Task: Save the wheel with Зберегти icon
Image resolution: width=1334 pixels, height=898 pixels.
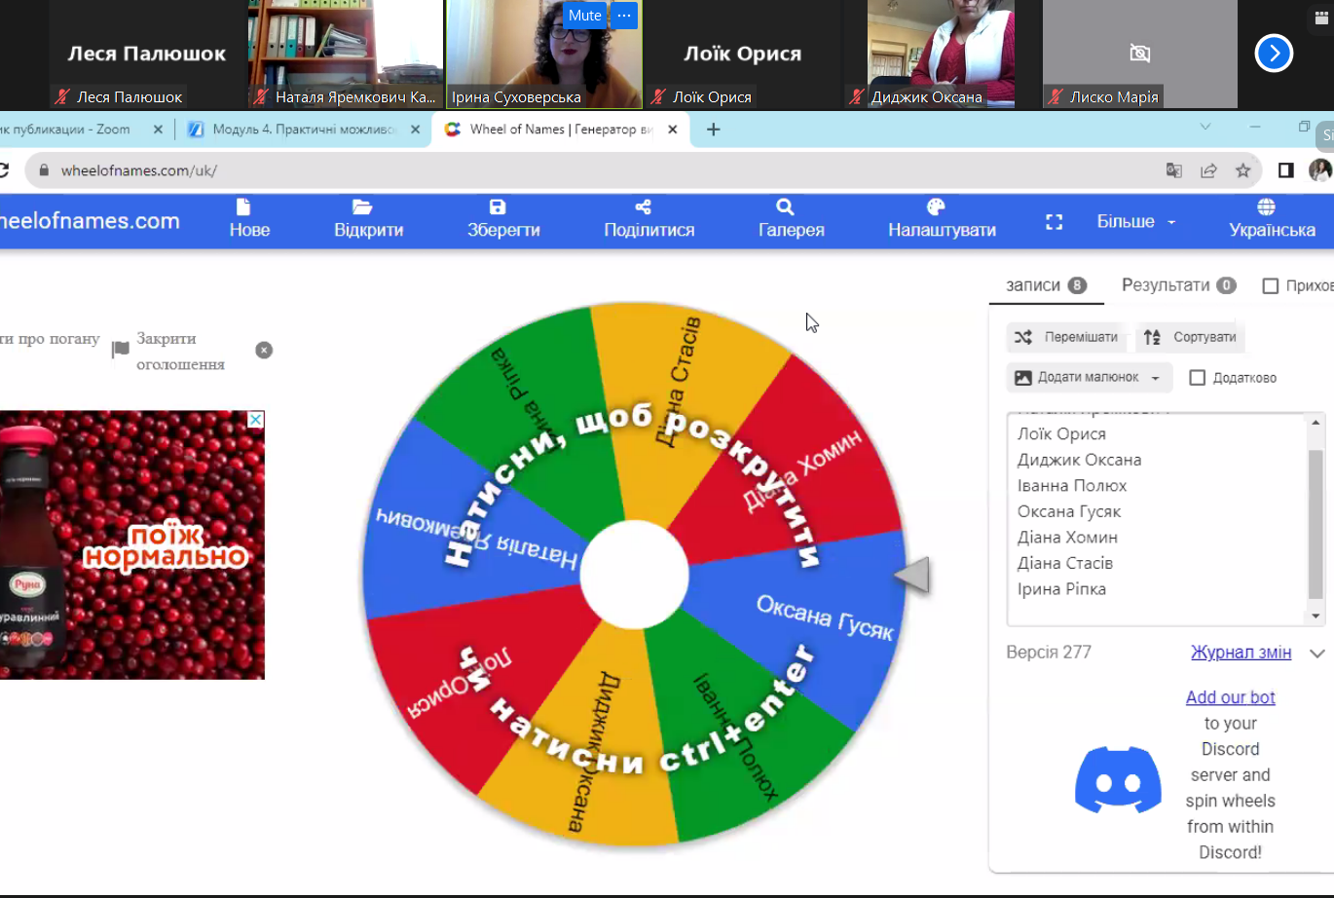Action: [x=498, y=207]
